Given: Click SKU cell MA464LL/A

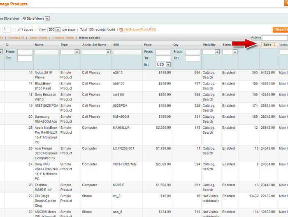Looking at the screenshot, I should [121, 128].
